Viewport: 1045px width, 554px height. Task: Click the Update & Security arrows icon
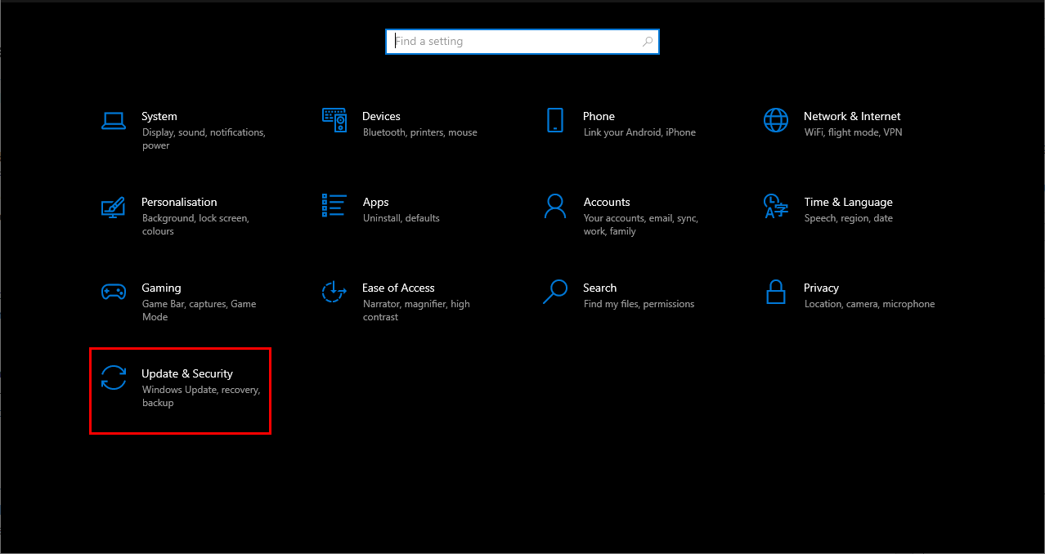point(114,378)
